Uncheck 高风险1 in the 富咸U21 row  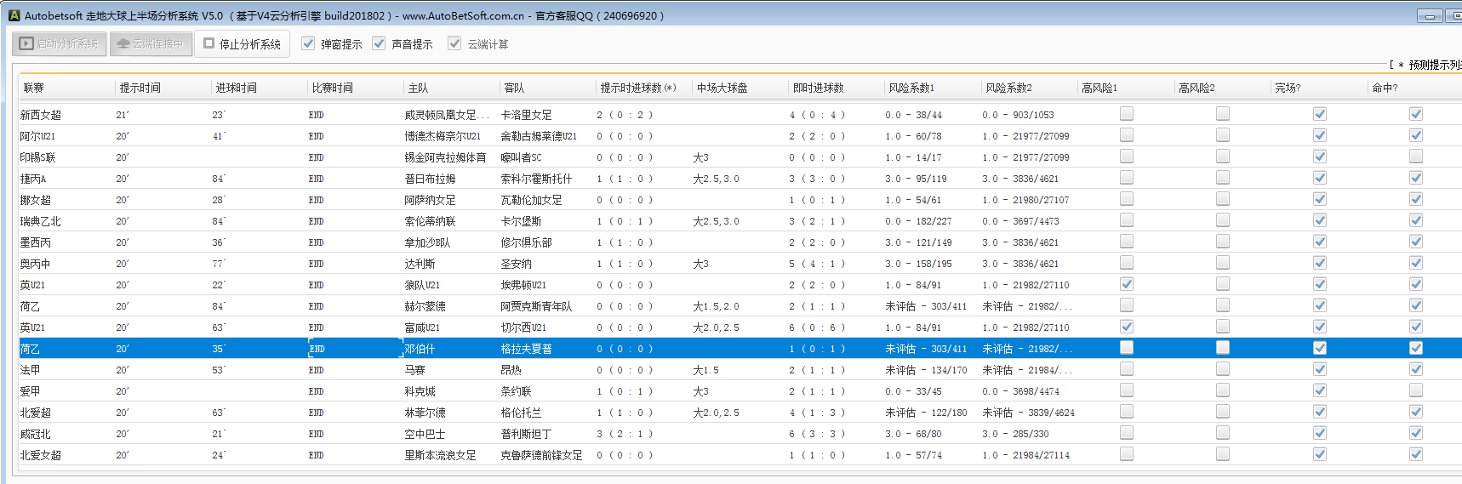[x=1127, y=327]
